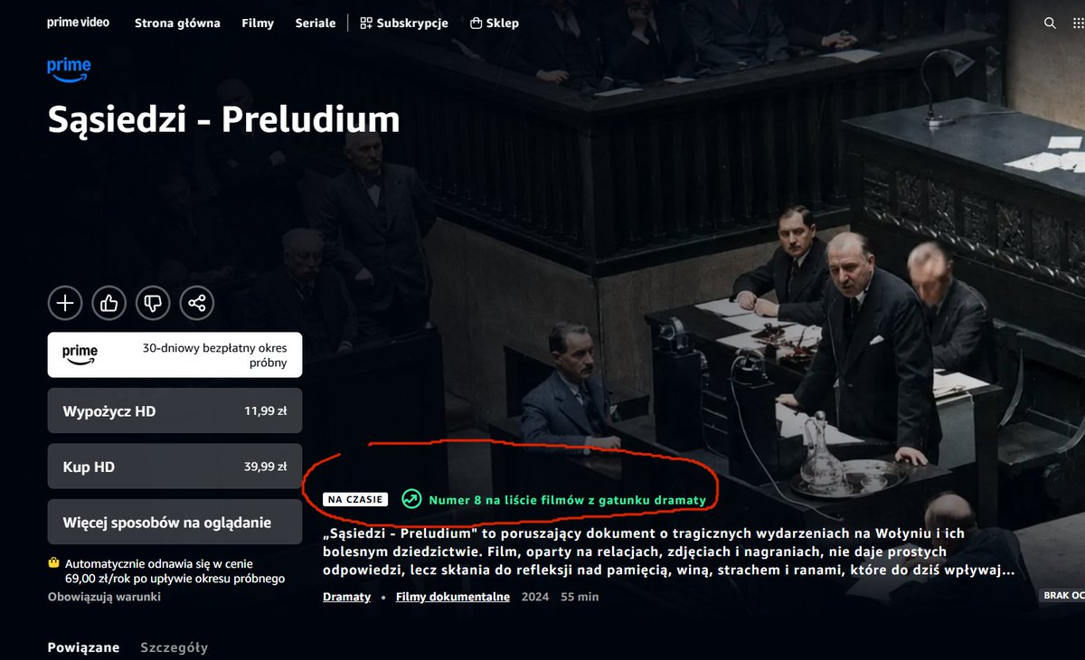The width and height of the screenshot is (1085, 660).
Task: Go to Strona główna
Action: [x=177, y=24]
